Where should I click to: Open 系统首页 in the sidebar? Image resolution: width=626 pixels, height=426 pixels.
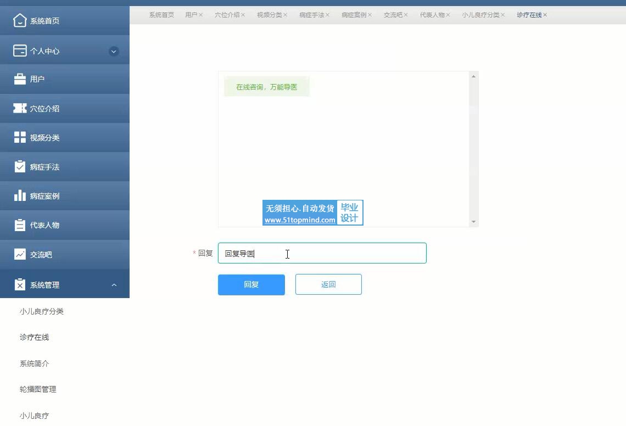pos(65,20)
